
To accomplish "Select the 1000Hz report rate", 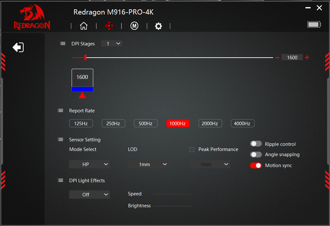I will click(x=178, y=124).
